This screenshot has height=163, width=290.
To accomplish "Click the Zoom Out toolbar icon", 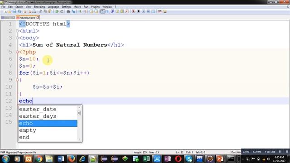I will (85, 11).
